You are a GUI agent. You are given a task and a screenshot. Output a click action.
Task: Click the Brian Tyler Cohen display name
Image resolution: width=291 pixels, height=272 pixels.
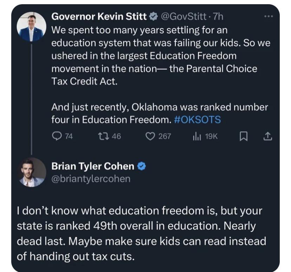pyautogui.click(x=93, y=166)
